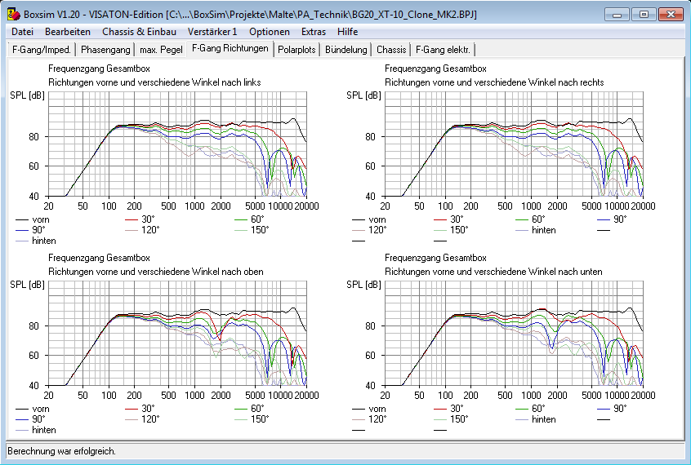691x465 pixels.
Task: Open the Datei menu
Action: pyautogui.click(x=22, y=31)
